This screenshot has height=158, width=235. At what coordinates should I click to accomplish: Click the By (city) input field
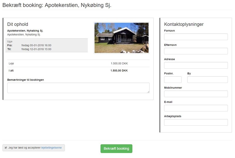point(207,80)
